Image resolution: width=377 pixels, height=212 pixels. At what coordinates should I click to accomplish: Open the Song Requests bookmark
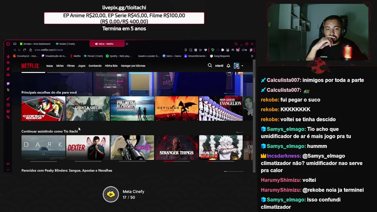click(220, 56)
